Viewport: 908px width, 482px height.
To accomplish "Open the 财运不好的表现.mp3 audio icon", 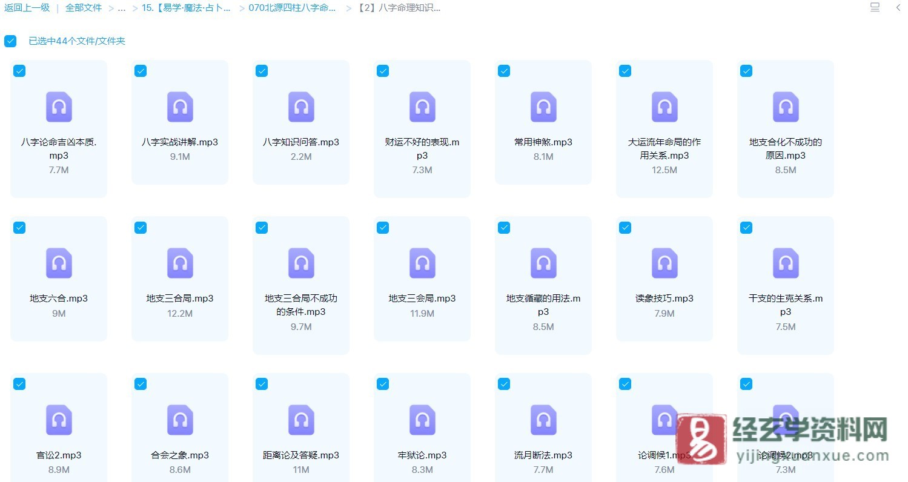I will 422,107.
